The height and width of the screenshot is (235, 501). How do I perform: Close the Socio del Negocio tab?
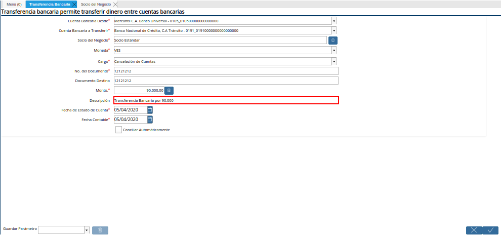click(x=115, y=4)
